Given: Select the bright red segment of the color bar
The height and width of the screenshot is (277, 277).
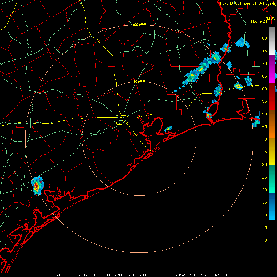Looking at the screenshot, I should tap(272, 103).
